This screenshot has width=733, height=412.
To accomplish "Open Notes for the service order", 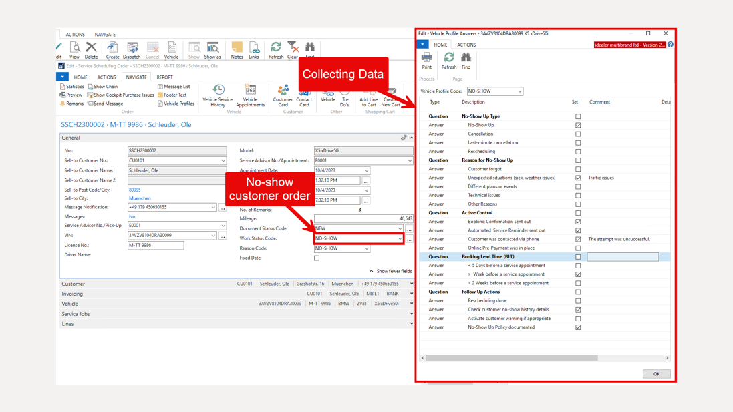I will coord(237,49).
